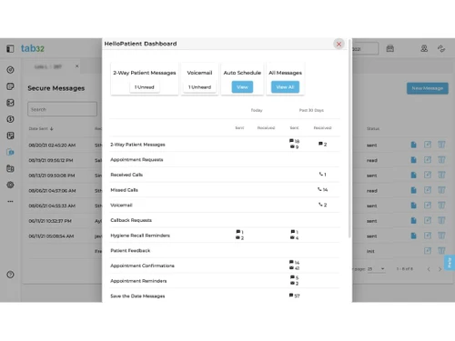Open the three-dot more icon in sidebar

pyautogui.click(x=10, y=201)
